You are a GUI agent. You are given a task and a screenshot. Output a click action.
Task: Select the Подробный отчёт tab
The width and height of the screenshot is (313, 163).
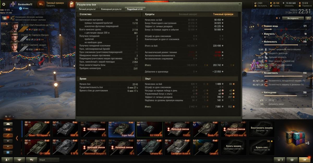[x=135, y=9]
